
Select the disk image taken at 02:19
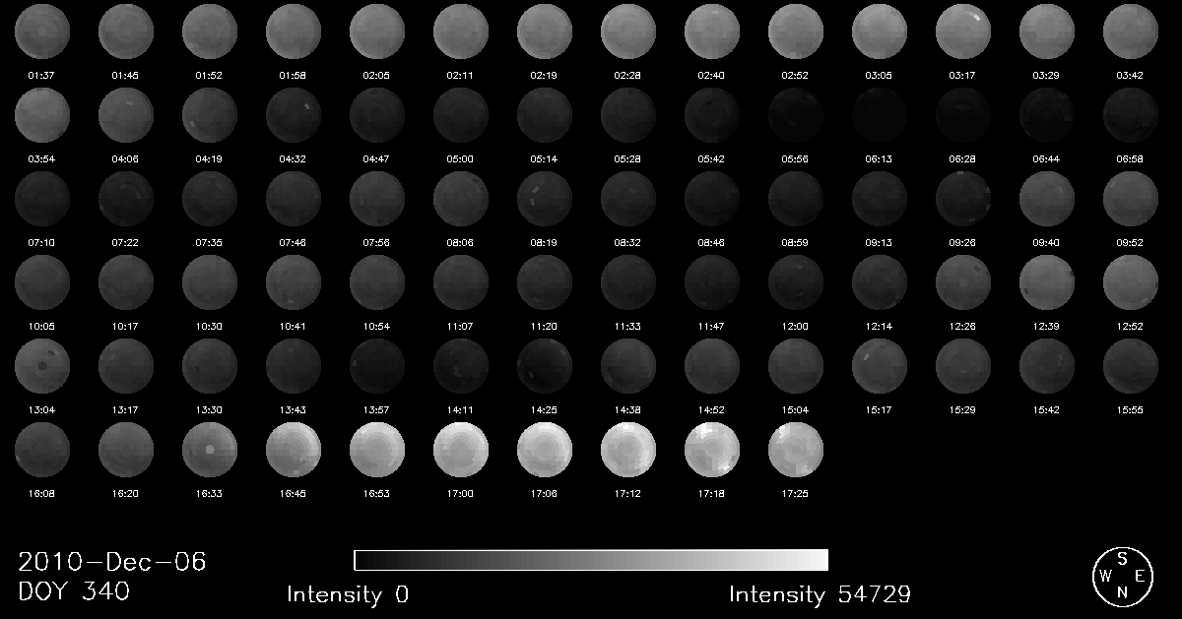tap(545, 31)
